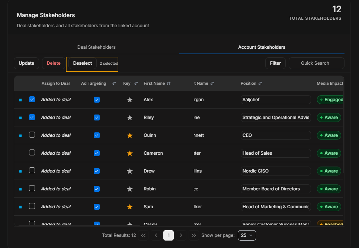Viewport: 359px width, 248px height.
Task: Sort by Position column arrows
Action: click(x=260, y=84)
